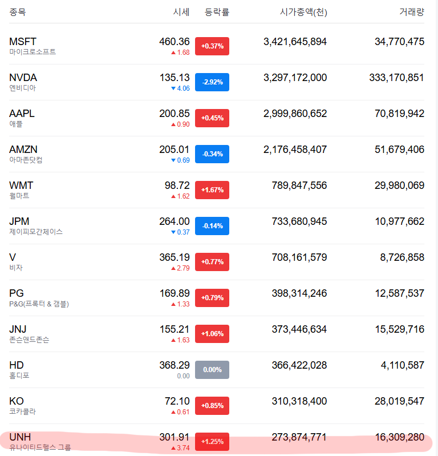Sort by the 시세 column header
438x456 pixels.
click(x=181, y=12)
